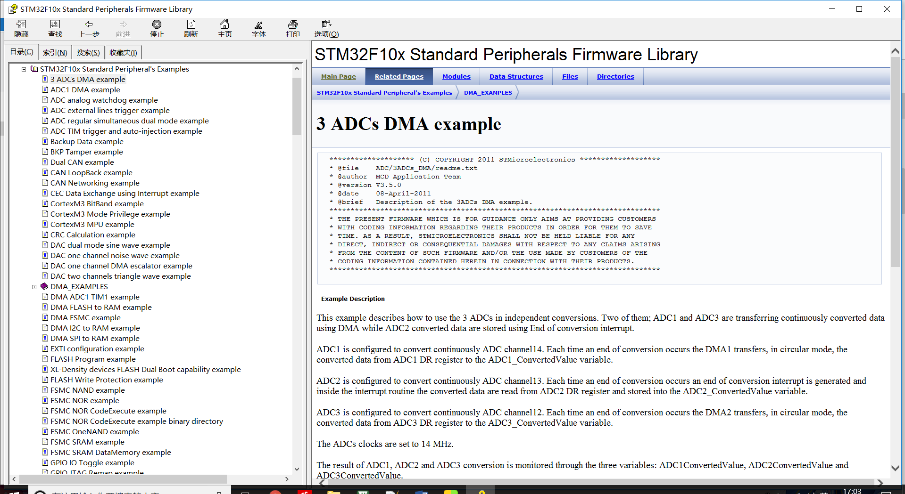Click the root book icon of Peripheral's Examples
Image resolution: width=905 pixels, height=494 pixels.
(x=34, y=69)
